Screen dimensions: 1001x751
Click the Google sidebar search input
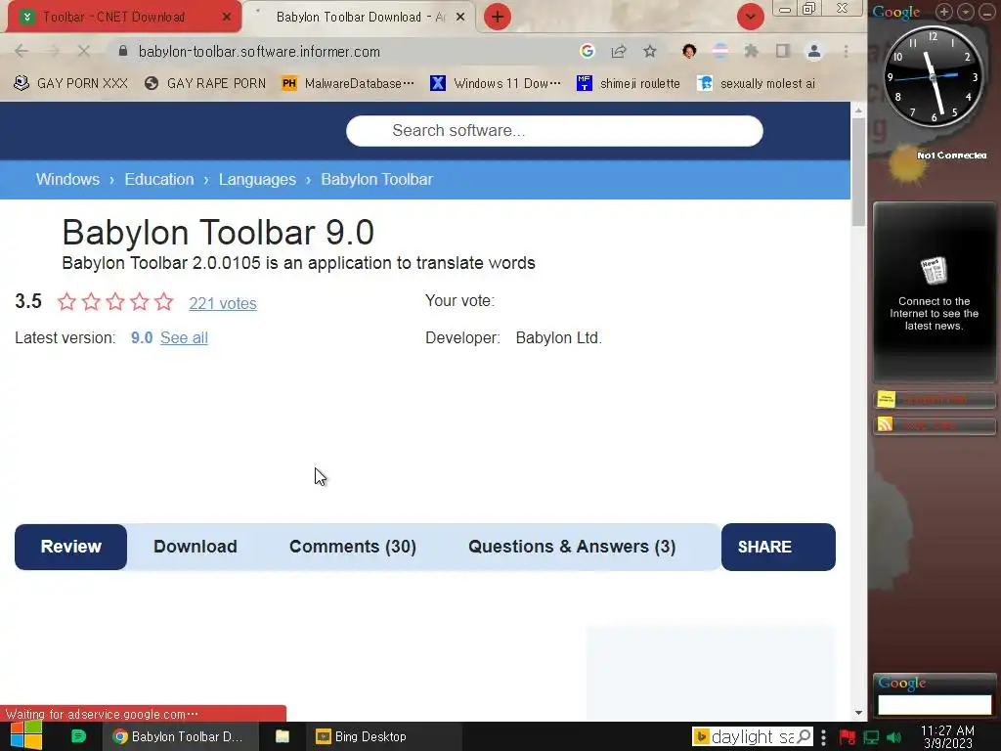935,705
